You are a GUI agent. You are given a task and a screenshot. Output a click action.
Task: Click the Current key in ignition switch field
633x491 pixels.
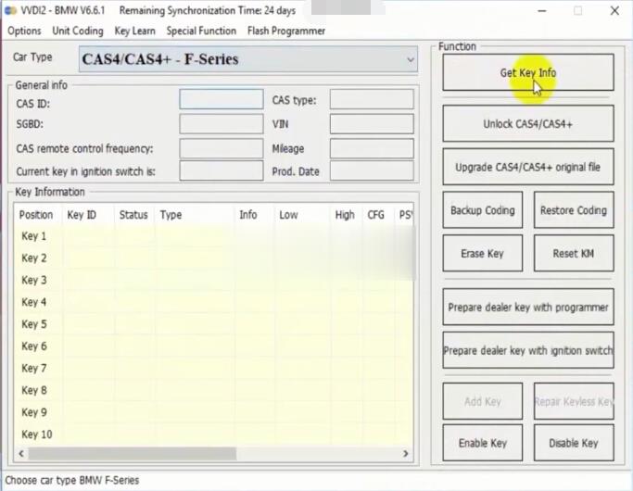pos(222,170)
